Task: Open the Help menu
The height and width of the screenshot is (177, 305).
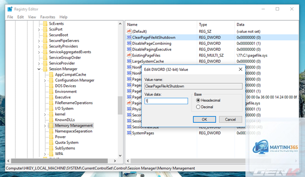Action: click(x=63, y=17)
